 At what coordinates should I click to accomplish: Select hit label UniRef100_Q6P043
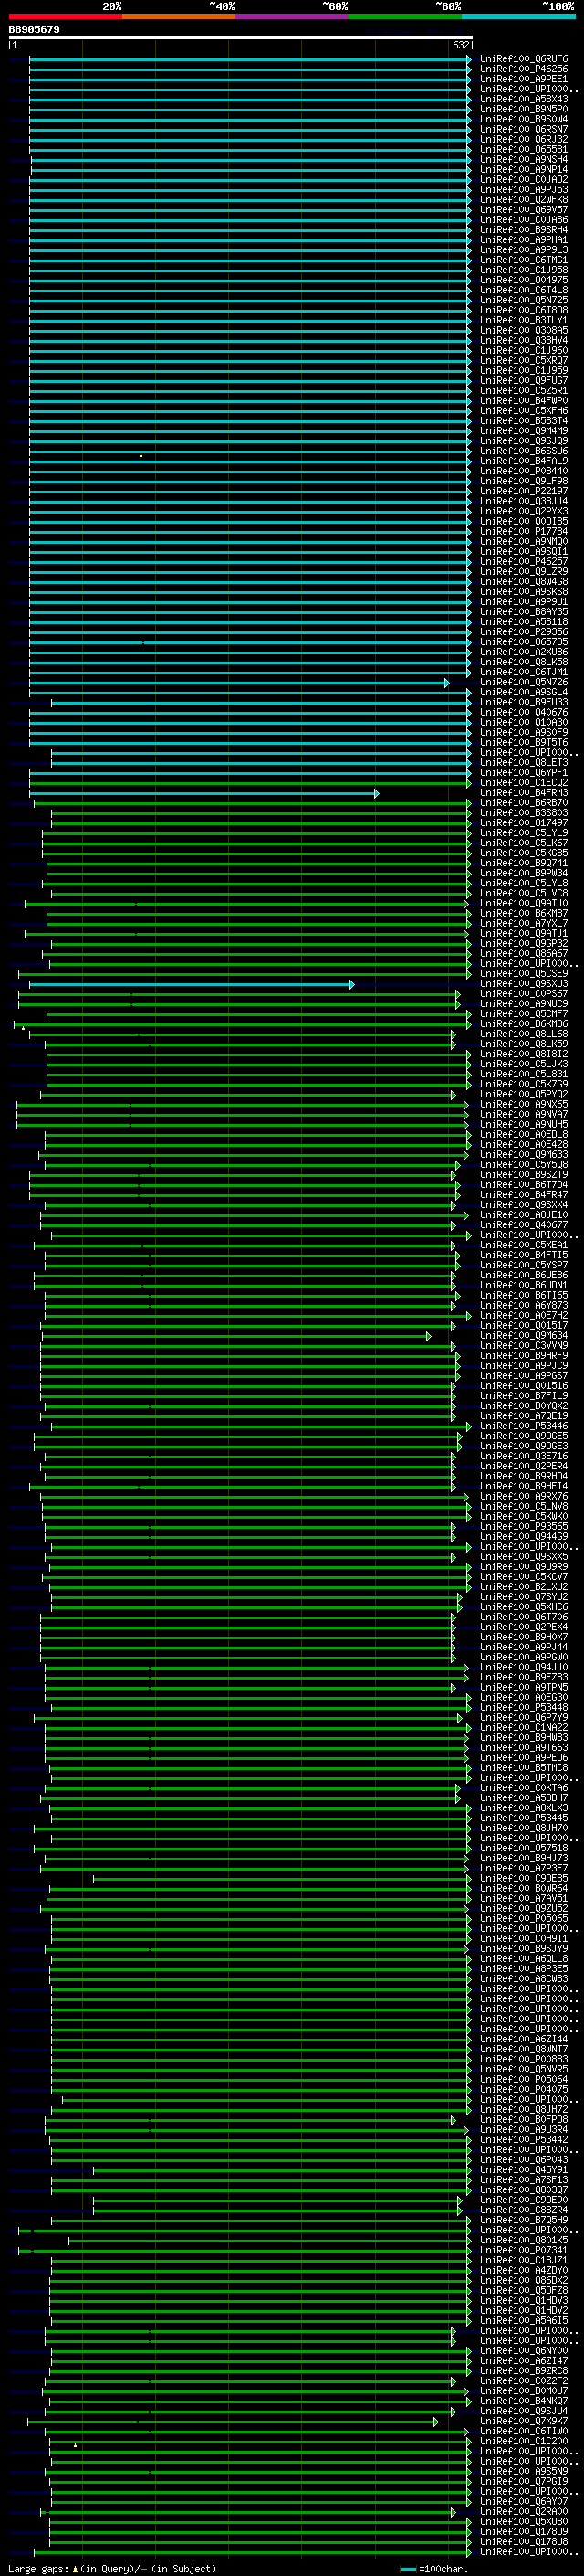tap(523, 2160)
